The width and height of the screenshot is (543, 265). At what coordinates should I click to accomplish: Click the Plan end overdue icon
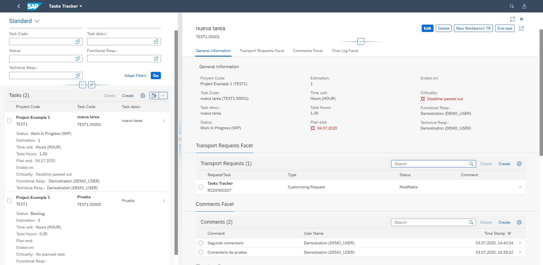[x=313, y=128]
